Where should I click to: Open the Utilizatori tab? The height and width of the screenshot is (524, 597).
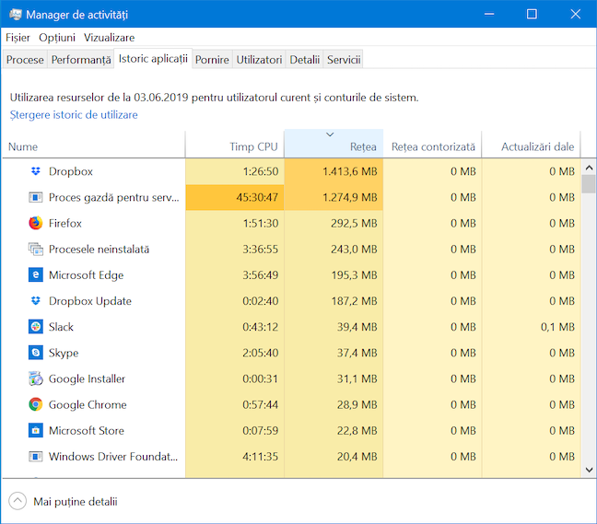259,59
